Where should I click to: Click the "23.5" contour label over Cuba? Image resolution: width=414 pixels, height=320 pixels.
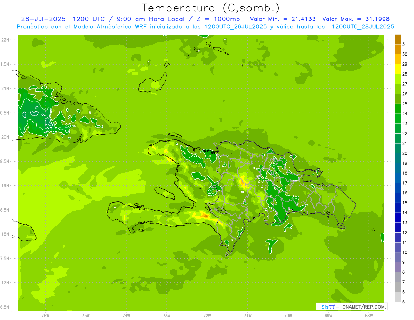(51, 129)
